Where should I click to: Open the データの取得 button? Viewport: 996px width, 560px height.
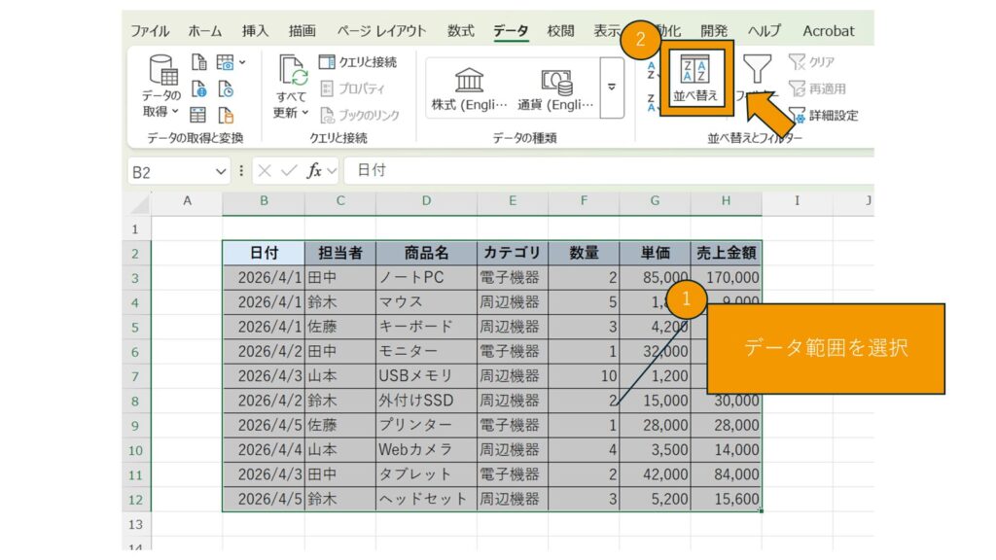[x=161, y=86]
